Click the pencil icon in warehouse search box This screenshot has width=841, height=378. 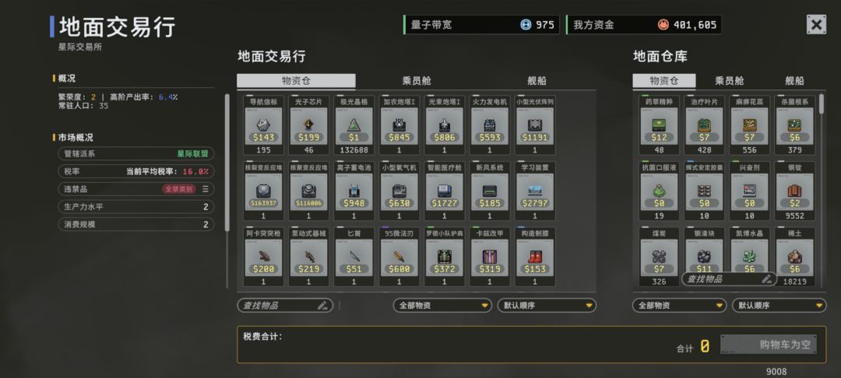pyautogui.click(x=767, y=279)
